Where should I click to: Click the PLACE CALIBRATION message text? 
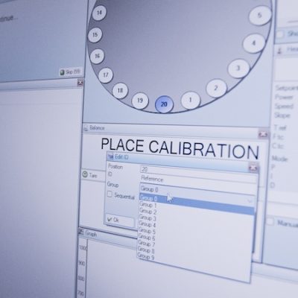click(180, 148)
